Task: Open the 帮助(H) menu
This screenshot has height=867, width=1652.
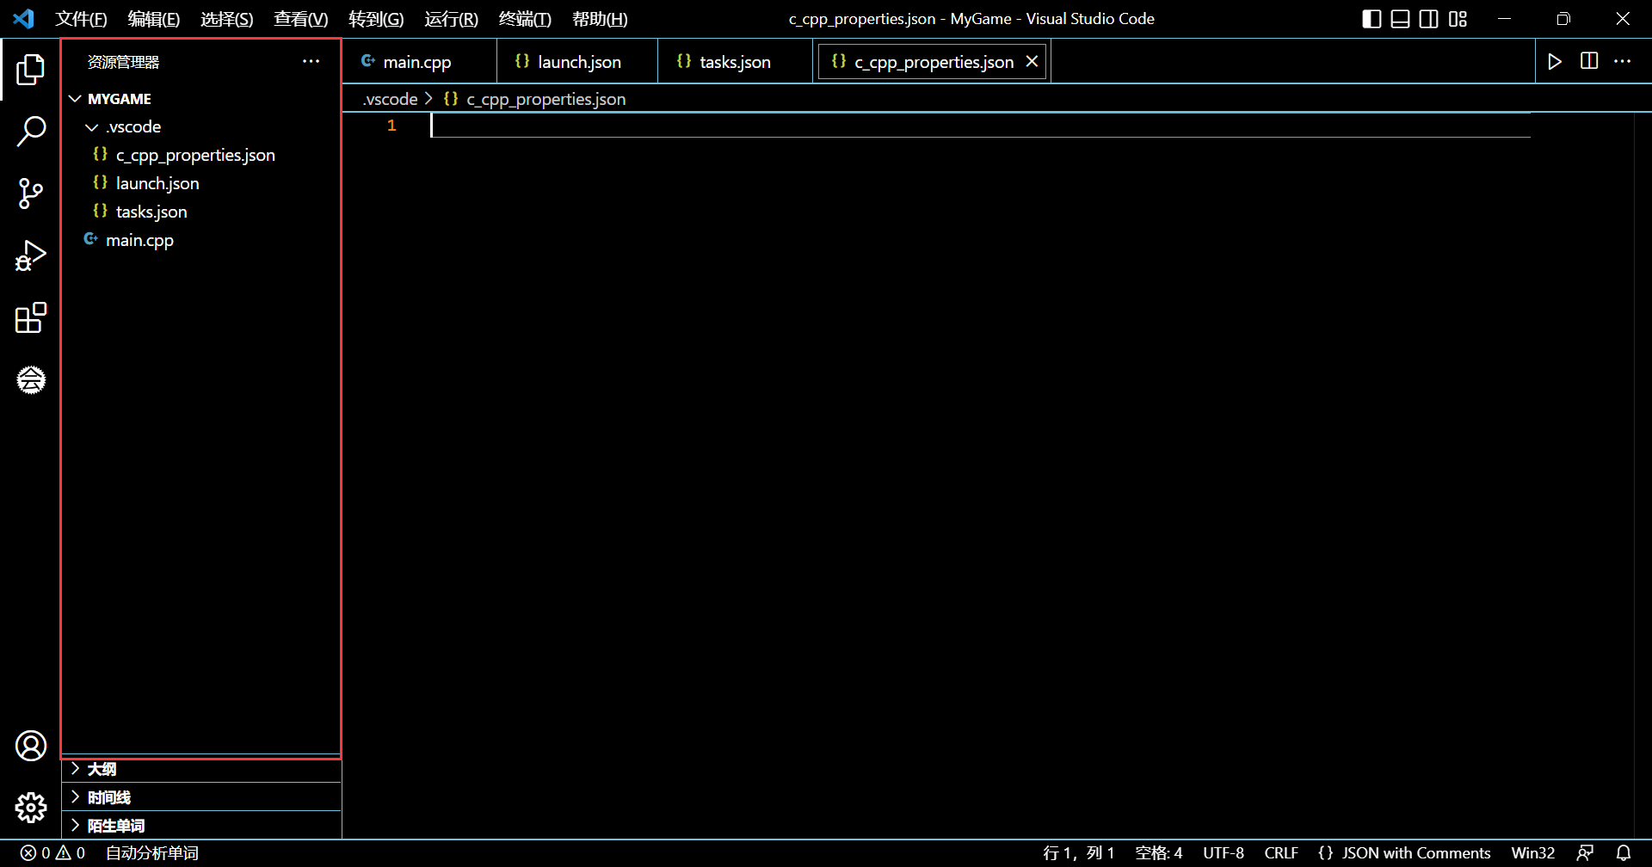Action: [x=600, y=19]
